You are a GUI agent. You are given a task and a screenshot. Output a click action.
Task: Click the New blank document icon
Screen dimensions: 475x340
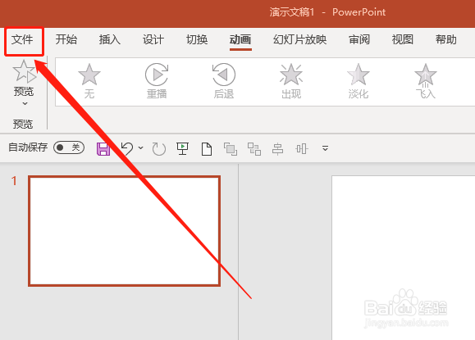coord(207,149)
